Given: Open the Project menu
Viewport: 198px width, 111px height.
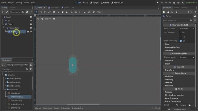Looking at the screenshot, I should point(11,3).
